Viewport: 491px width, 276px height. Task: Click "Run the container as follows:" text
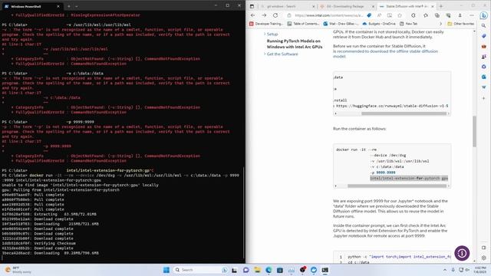click(x=360, y=129)
